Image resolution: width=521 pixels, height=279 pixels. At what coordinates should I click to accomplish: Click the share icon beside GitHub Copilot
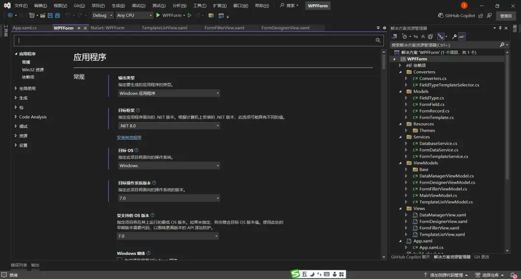pyautogui.click(x=480, y=15)
